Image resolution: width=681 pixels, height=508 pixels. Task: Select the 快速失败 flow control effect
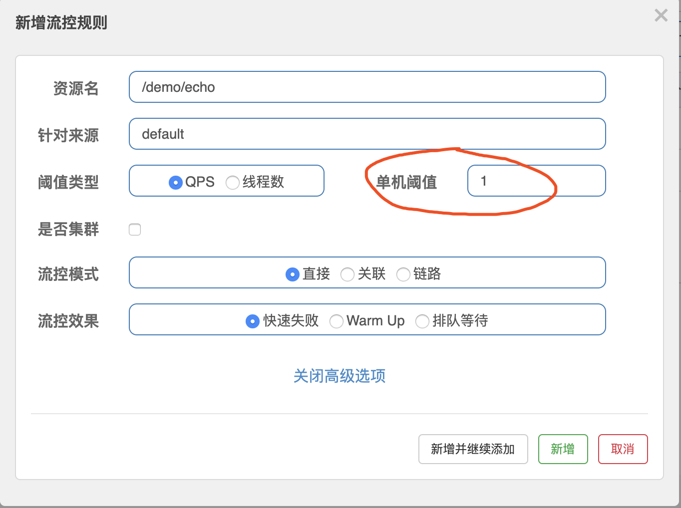click(253, 321)
